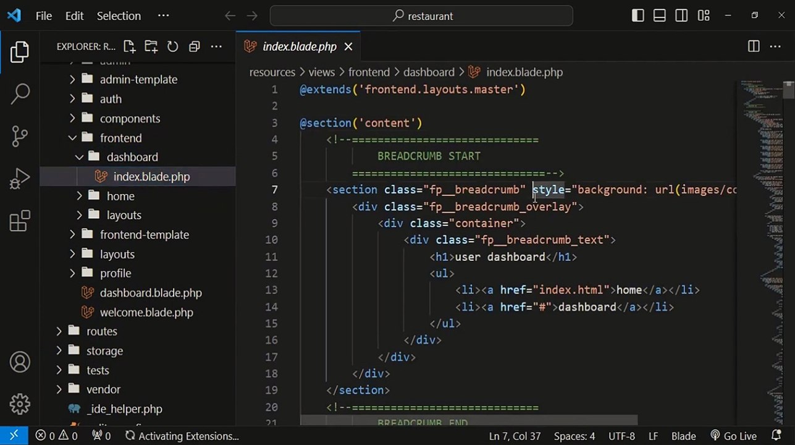This screenshot has width=795, height=445.
Task: Expand the admin-template folder
Action: (x=138, y=79)
